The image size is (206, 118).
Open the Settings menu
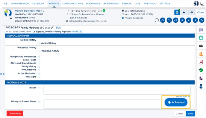(x=165, y=4)
